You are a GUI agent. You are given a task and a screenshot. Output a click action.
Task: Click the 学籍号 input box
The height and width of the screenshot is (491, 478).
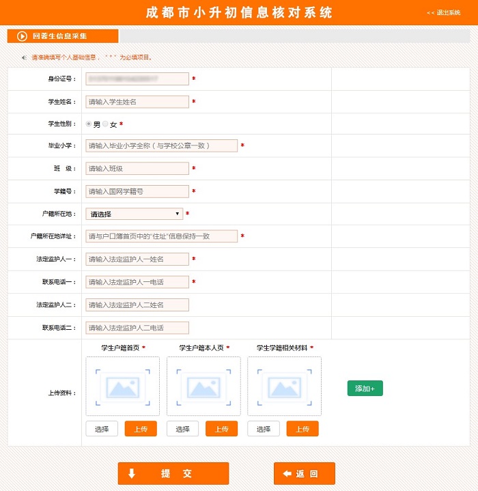coord(137,191)
